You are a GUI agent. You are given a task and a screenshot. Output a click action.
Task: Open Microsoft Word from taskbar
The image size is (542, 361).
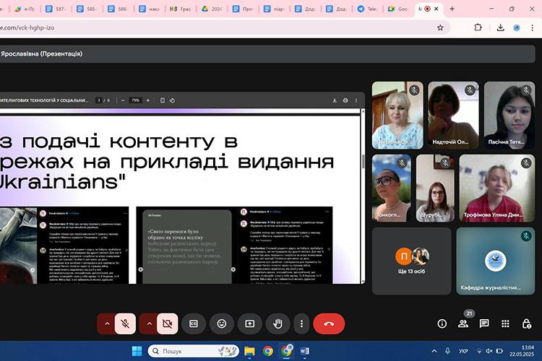pyautogui.click(x=304, y=351)
